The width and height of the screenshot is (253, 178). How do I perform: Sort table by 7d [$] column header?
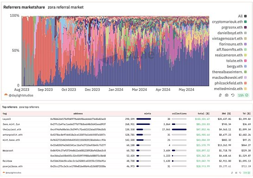click(246, 114)
